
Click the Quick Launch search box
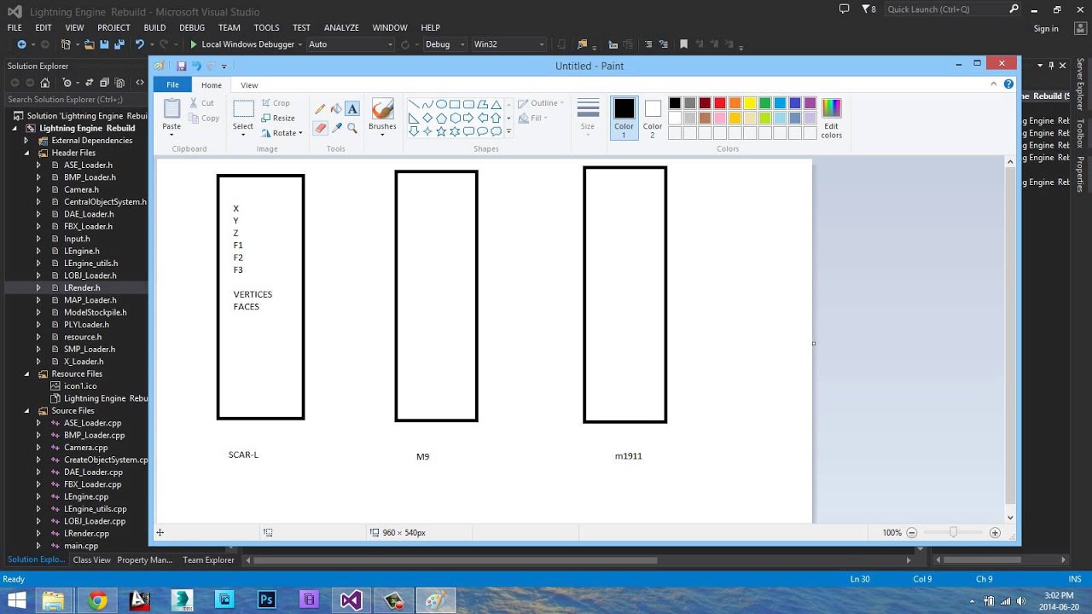(x=953, y=9)
